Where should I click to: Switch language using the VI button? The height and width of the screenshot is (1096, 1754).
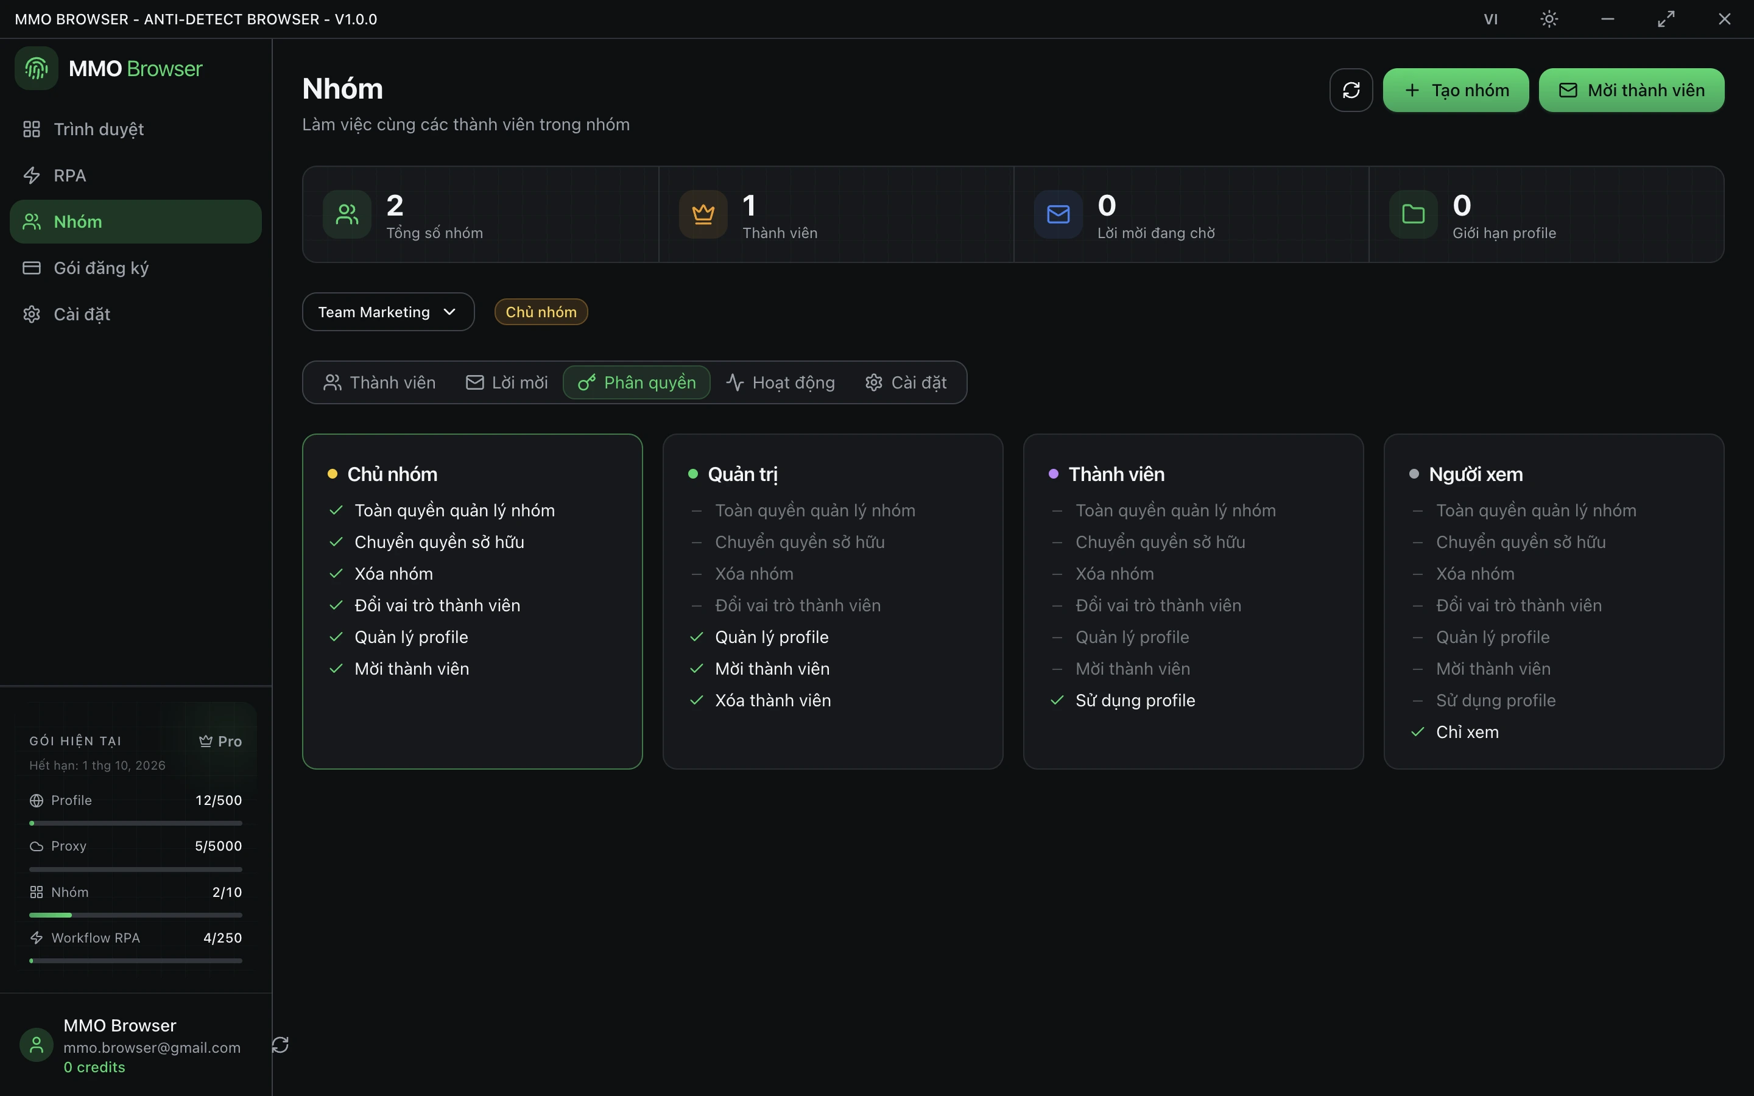[1490, 19]
